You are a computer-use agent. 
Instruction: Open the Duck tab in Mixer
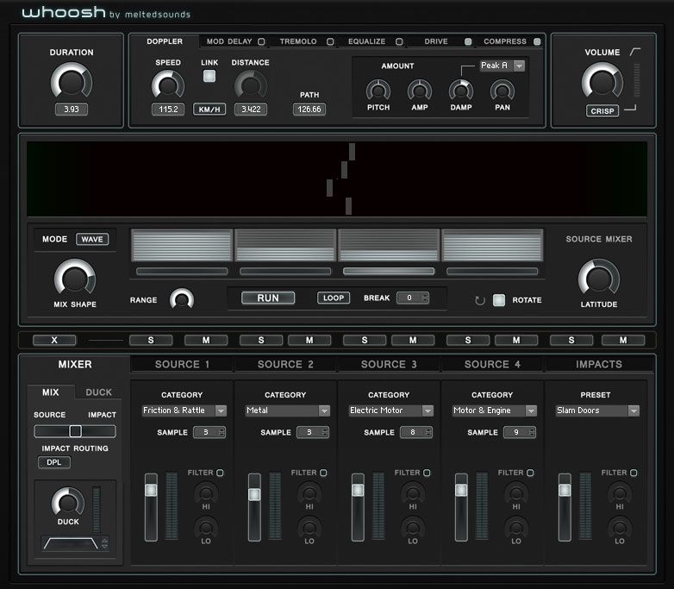click(x=98, y=392)
